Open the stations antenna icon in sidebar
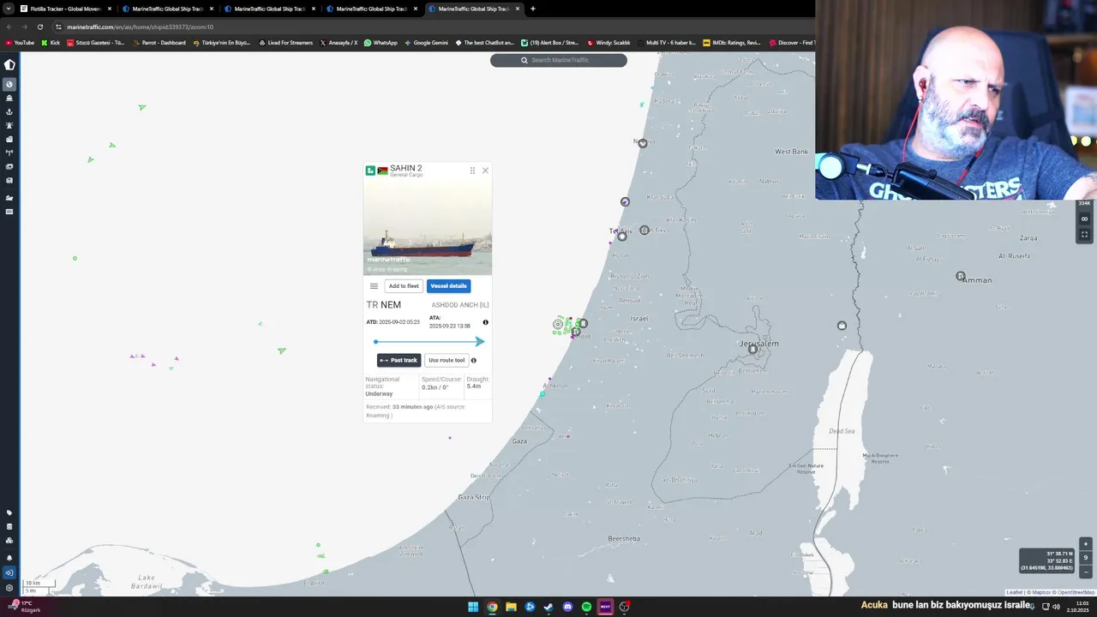This screenshot has height=617, width=1097. tap(9, 153)
